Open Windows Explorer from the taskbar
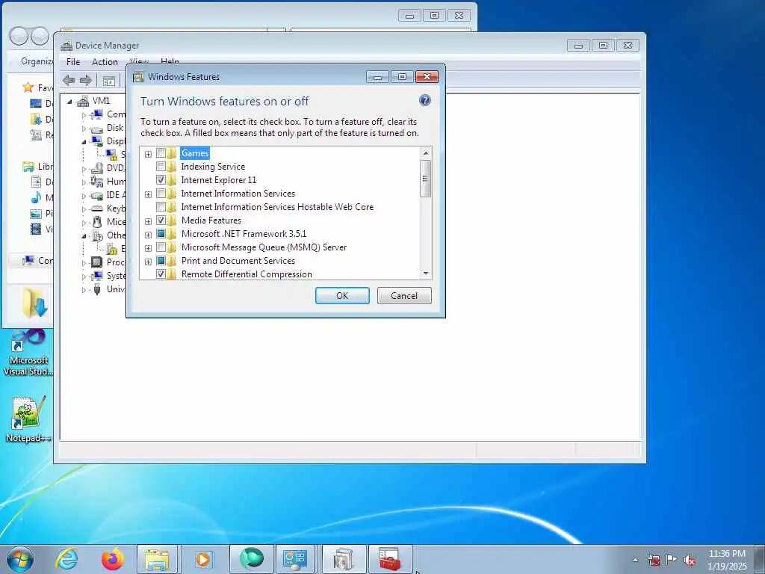The width and height of the screenshot is (765, 574). pos(157,559)
